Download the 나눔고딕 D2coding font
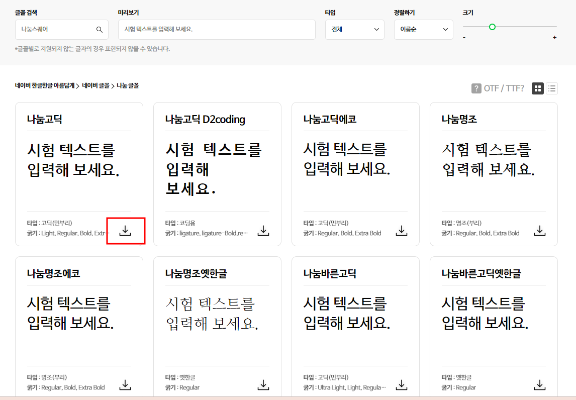The image size is (576, 400). [x=263, y=231]
